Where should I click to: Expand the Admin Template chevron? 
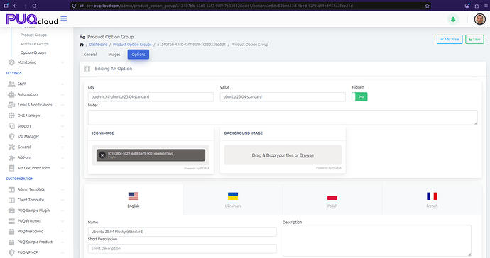(62, 189)
